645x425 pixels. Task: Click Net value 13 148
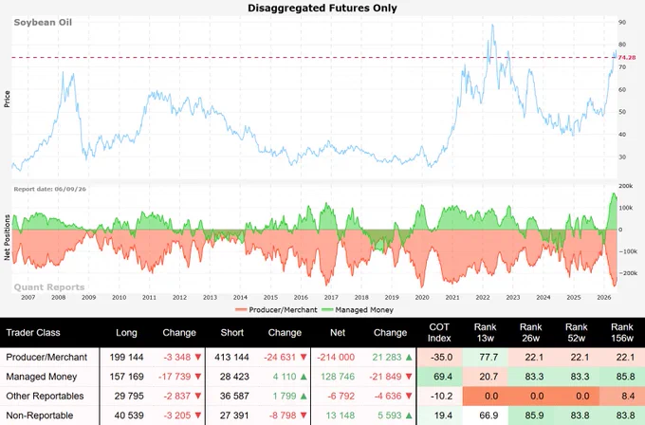click(x=341, y=416)
